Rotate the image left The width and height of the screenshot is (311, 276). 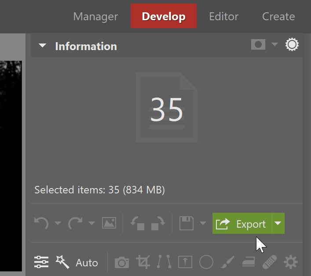point(137,224)
